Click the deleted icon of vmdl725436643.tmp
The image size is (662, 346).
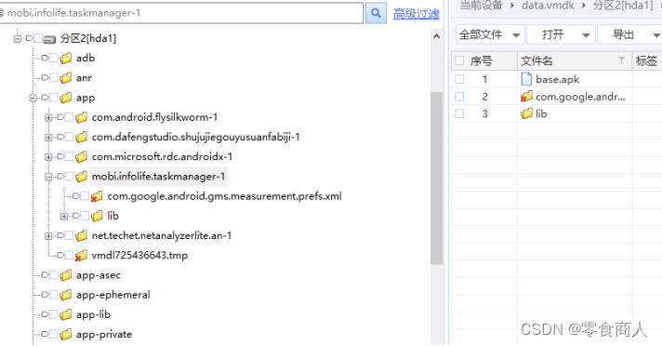[x=81, y=256]
